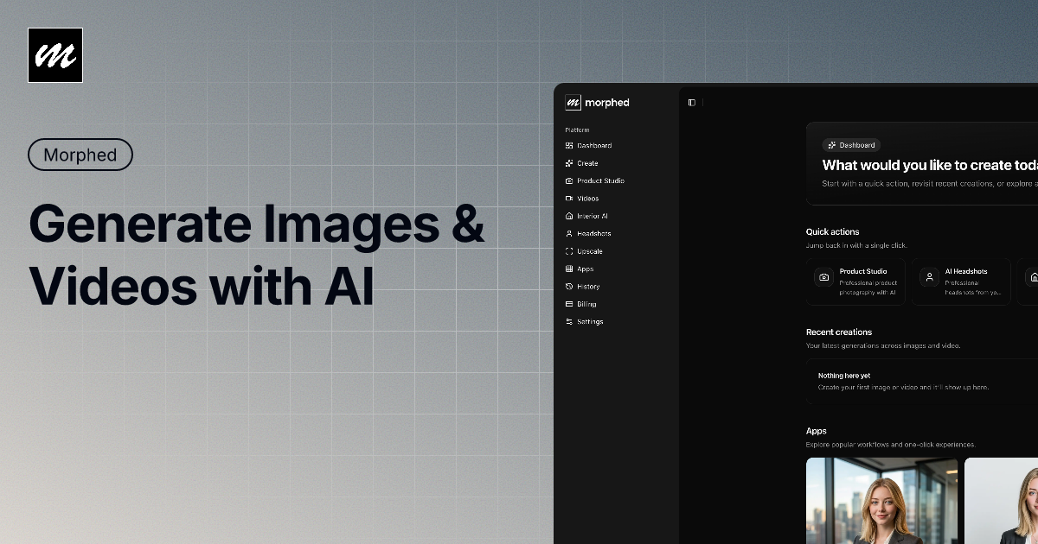Click the History clock icon
1038x544 pixels.
(x=571, y=286)
